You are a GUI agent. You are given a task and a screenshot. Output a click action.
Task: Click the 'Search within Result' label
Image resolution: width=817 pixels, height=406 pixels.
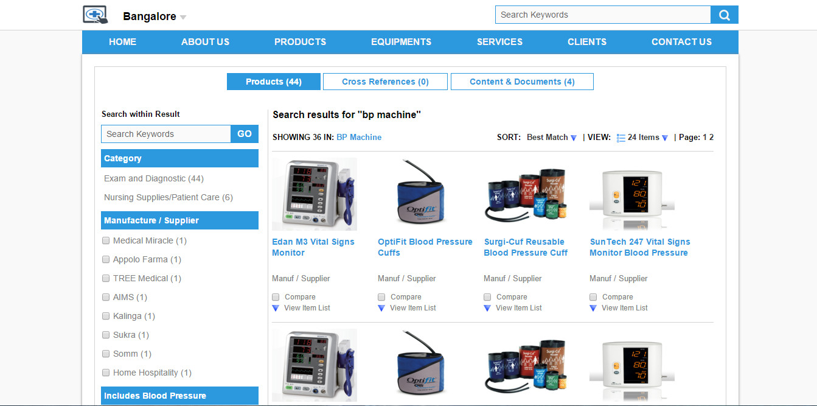click(141, 114)
